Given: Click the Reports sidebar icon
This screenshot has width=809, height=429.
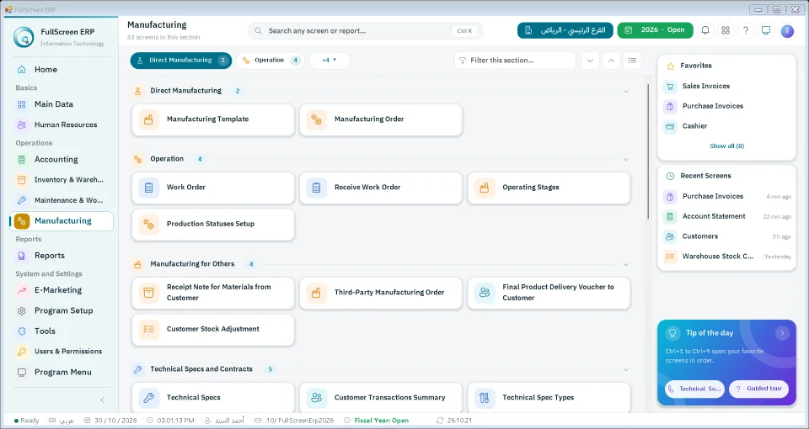Looking at the screenshot, I should (22, 256).
